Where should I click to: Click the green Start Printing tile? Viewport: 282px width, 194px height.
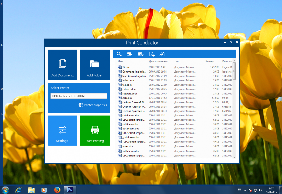tap(95, 130)
